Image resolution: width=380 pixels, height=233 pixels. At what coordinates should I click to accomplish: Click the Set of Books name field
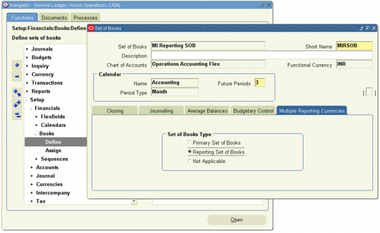[208, 46]
